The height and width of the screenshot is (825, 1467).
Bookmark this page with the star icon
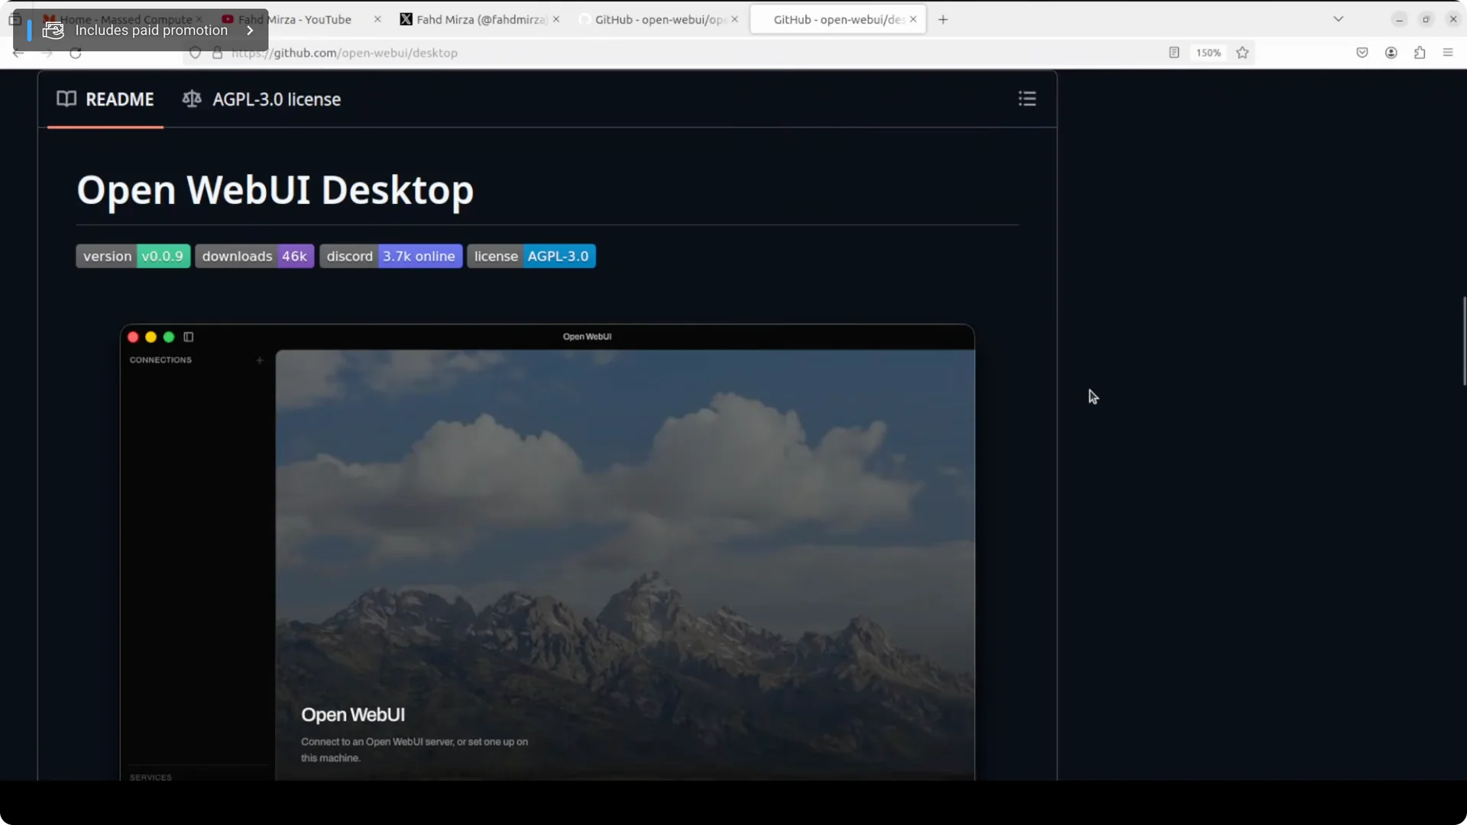pos(1242,53)
